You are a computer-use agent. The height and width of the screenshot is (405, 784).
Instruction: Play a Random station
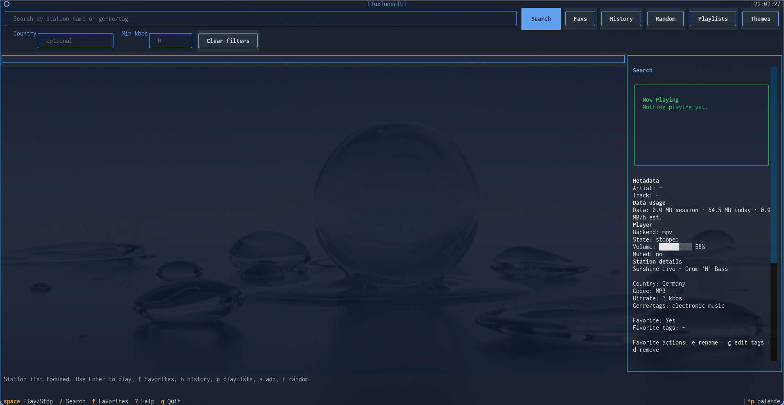pos(665,19)
